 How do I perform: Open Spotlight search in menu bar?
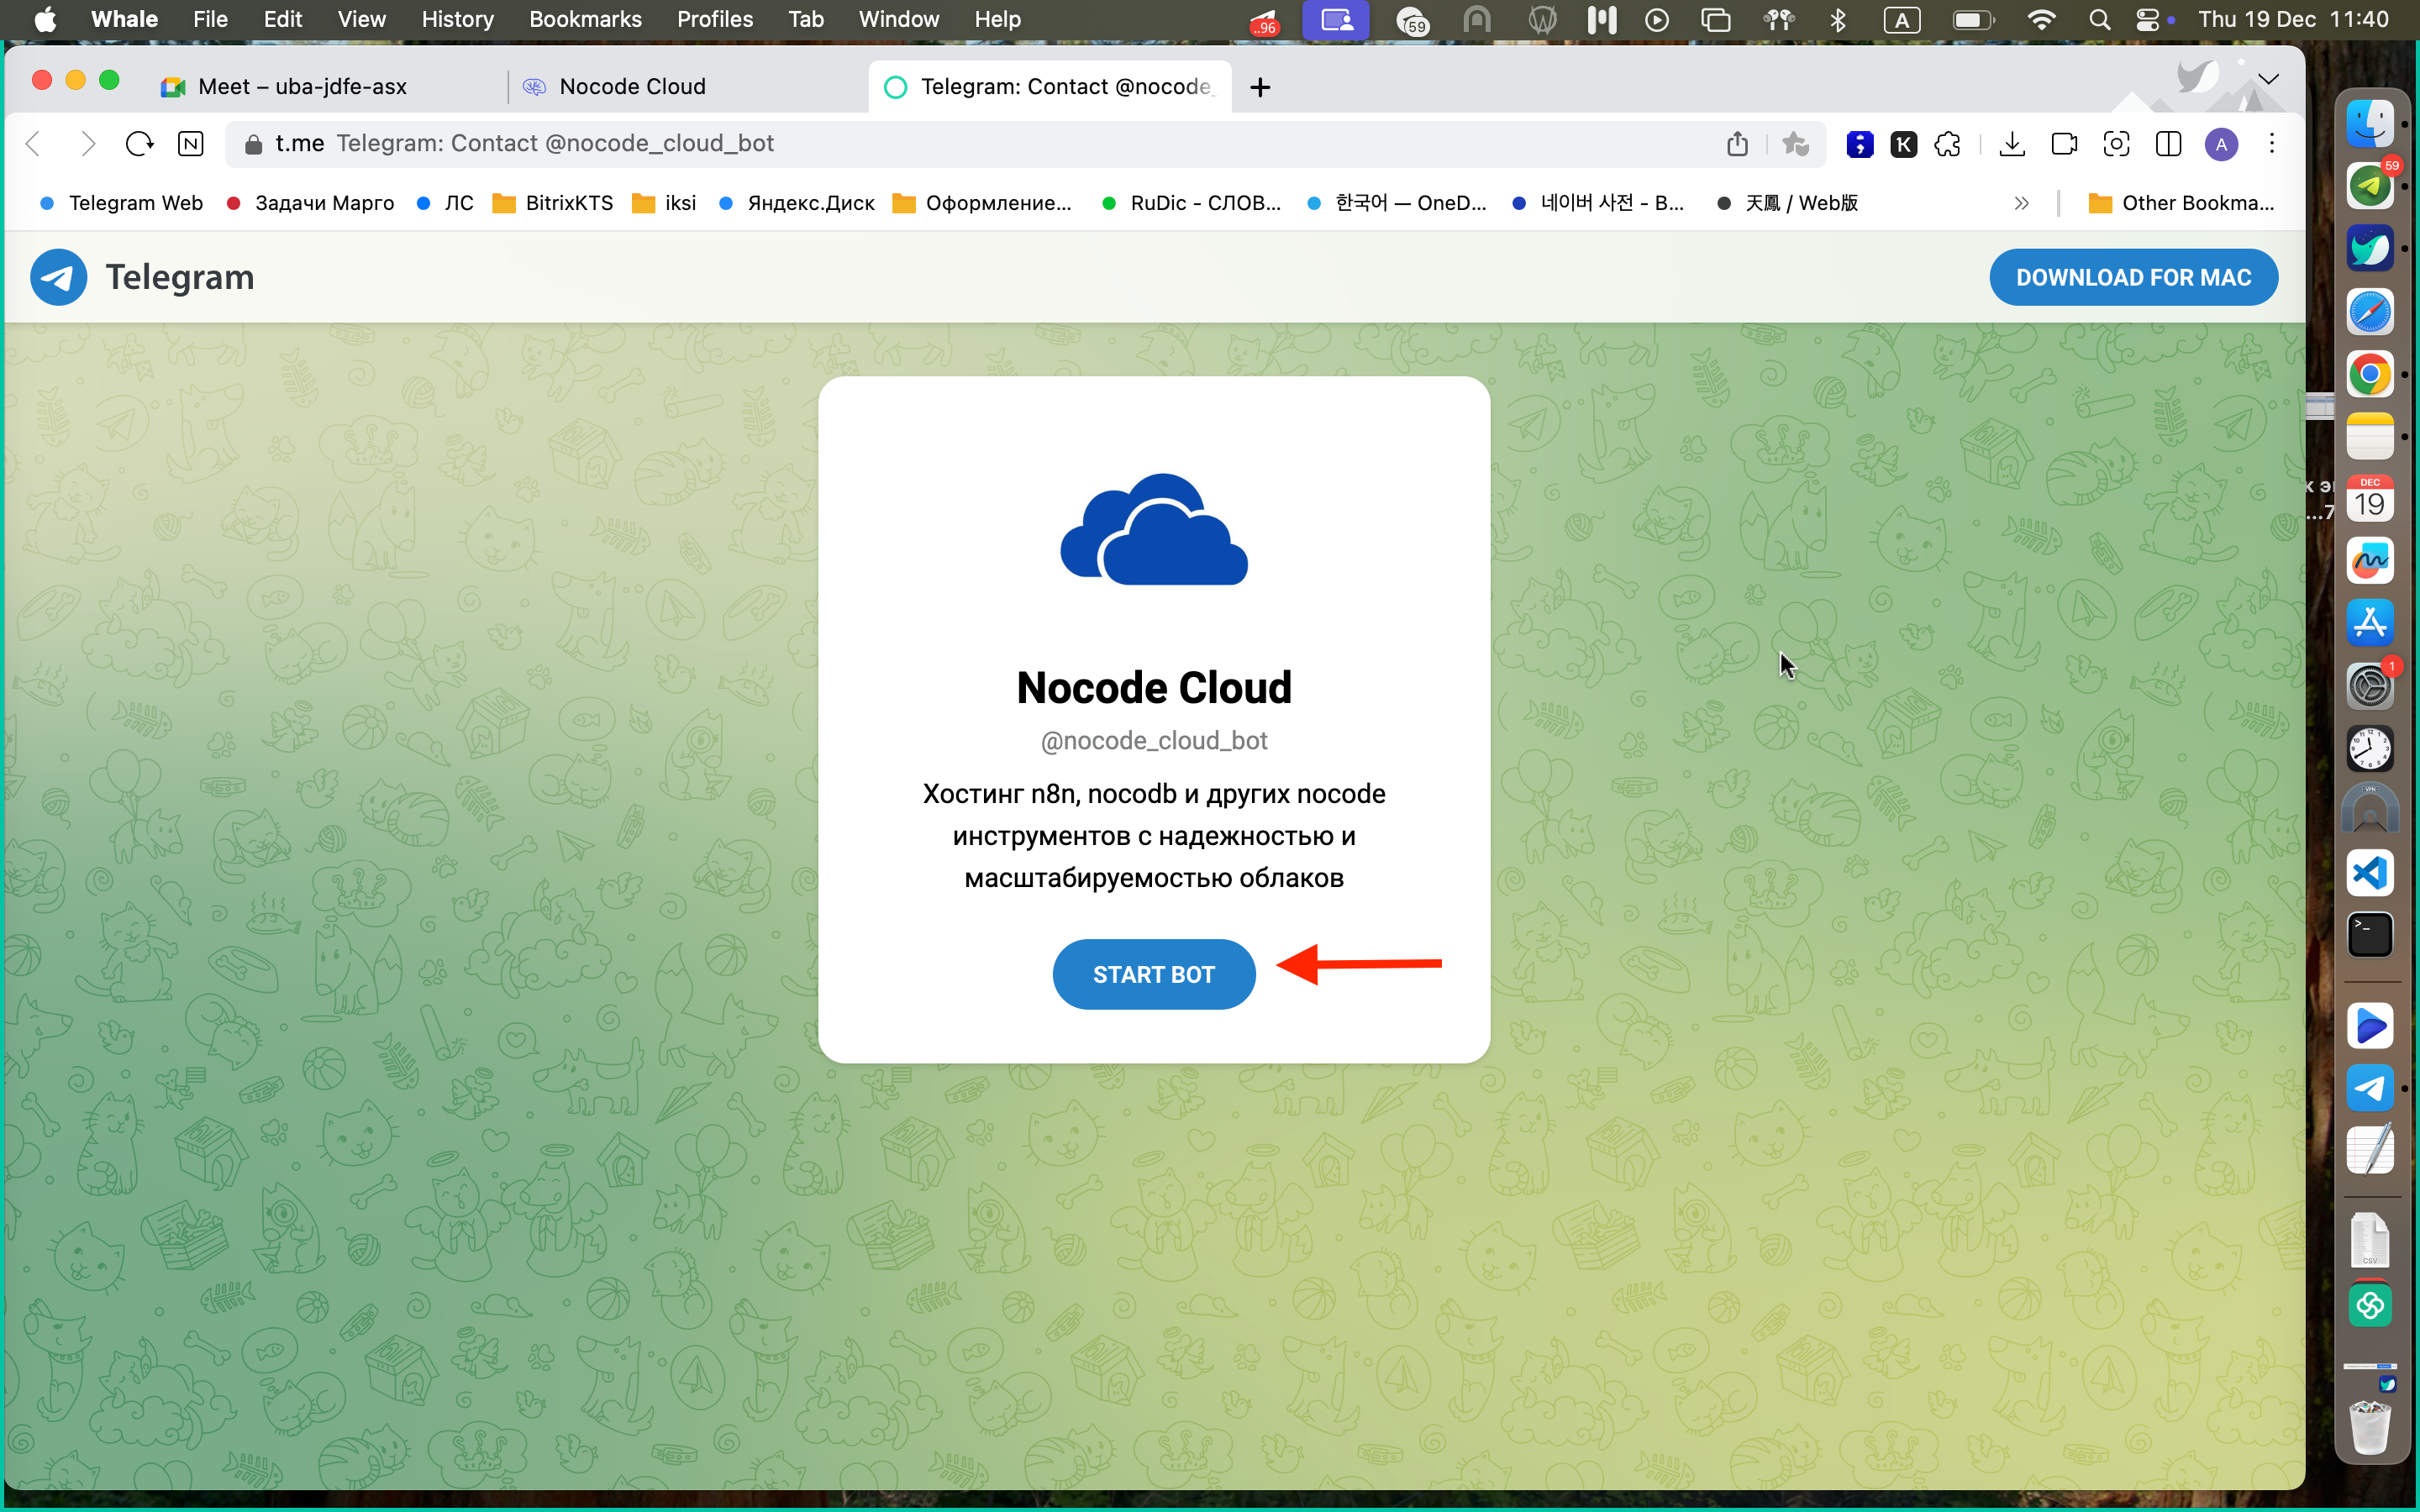point(2099,19)
